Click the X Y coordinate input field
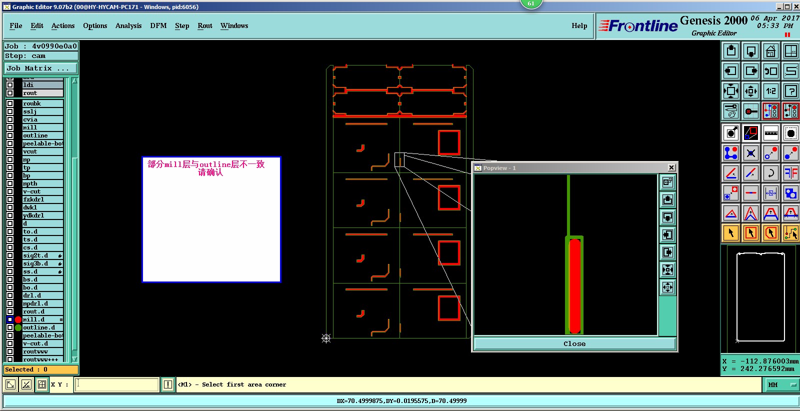Viewport: 800px width, 411px height. point(117,384)
